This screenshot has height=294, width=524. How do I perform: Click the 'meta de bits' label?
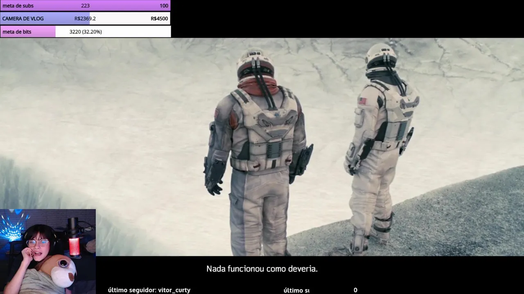pyautogui.click(x=17, y=31)
